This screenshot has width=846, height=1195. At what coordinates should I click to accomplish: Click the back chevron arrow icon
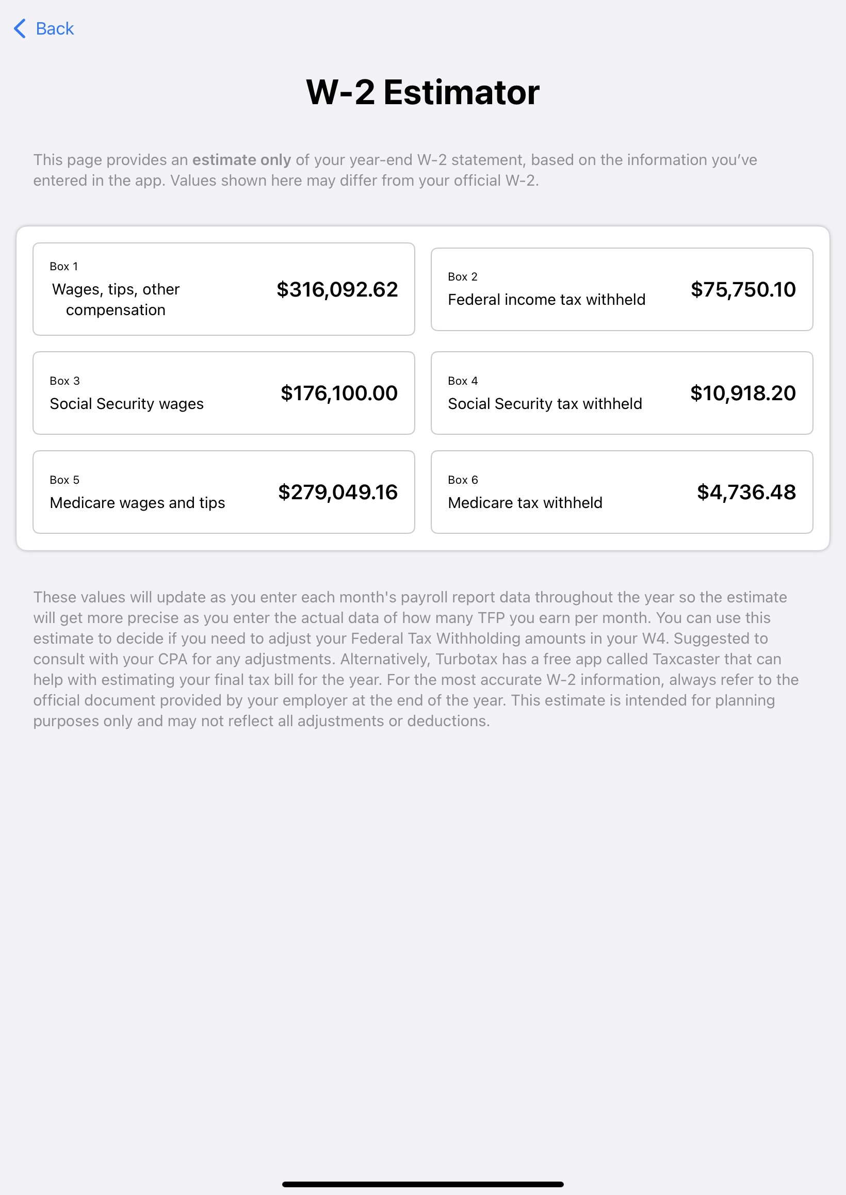click(x=20, y=29)
